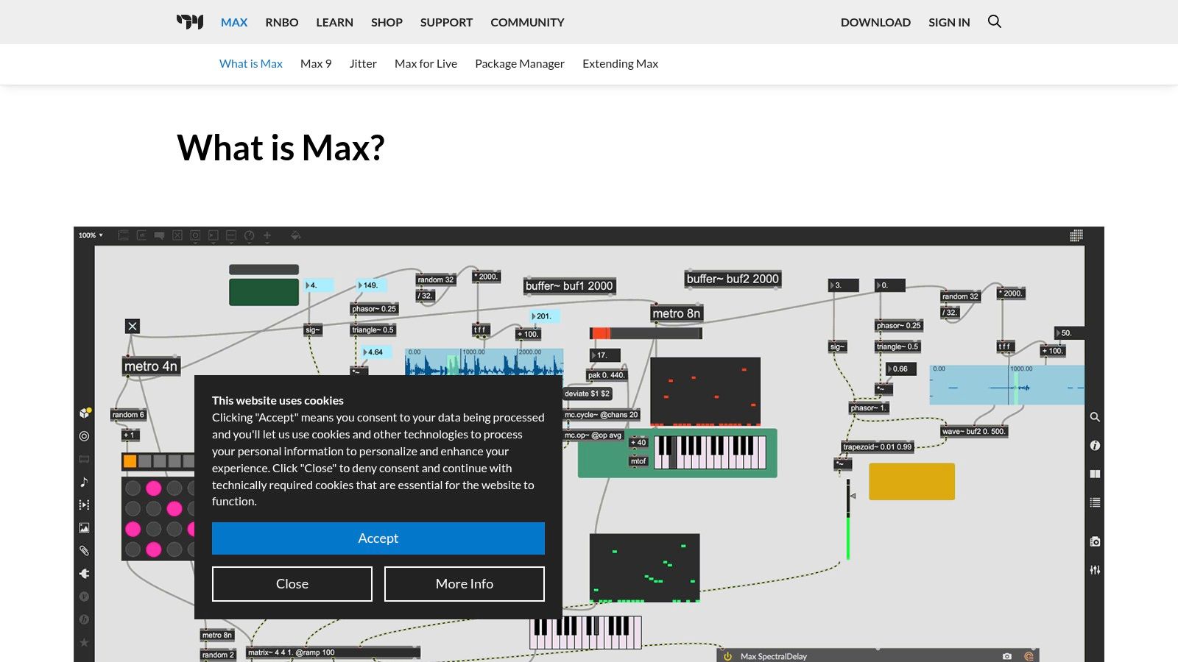
Task: Click the message box icon in patcher toolbar
Action: pos(141,235)
